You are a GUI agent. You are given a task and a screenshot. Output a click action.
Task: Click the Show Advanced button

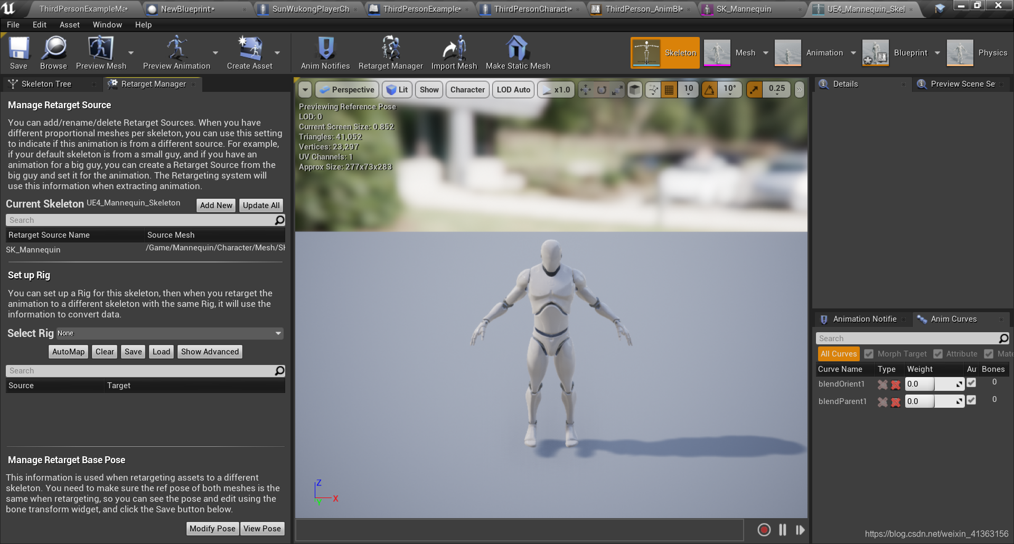point(210,352)
